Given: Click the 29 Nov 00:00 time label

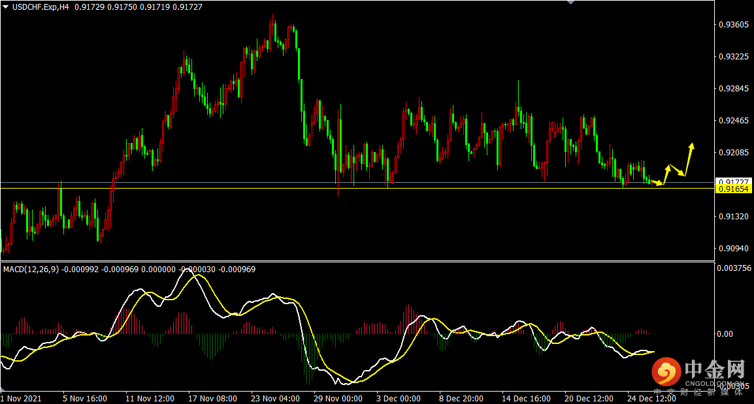Looking at the screenshot, I should (x=338, y=399).
